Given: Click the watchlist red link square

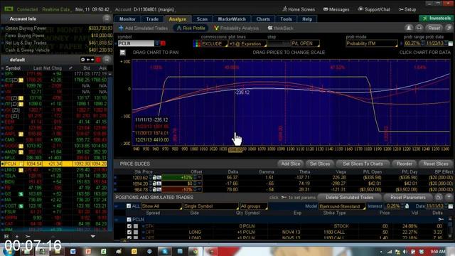Looking at the screenshot, I should pos(98,60).
